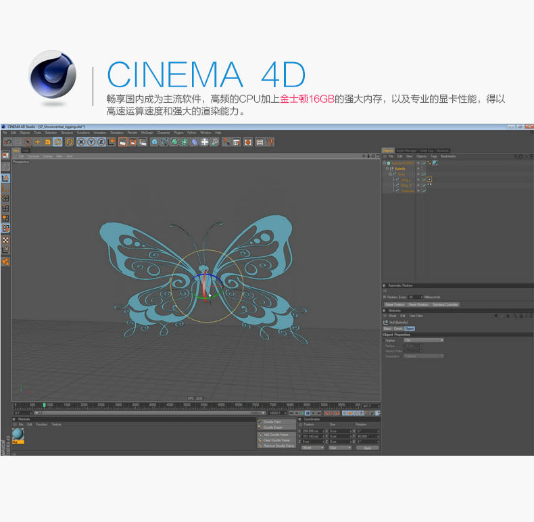534x522 pixels.
Task: Open the spline tools icon
Action: pos(164,142)
